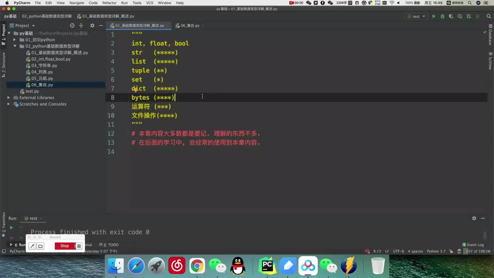Click 02_python基础数据类型详解 breadcrumb

(47, 16)
